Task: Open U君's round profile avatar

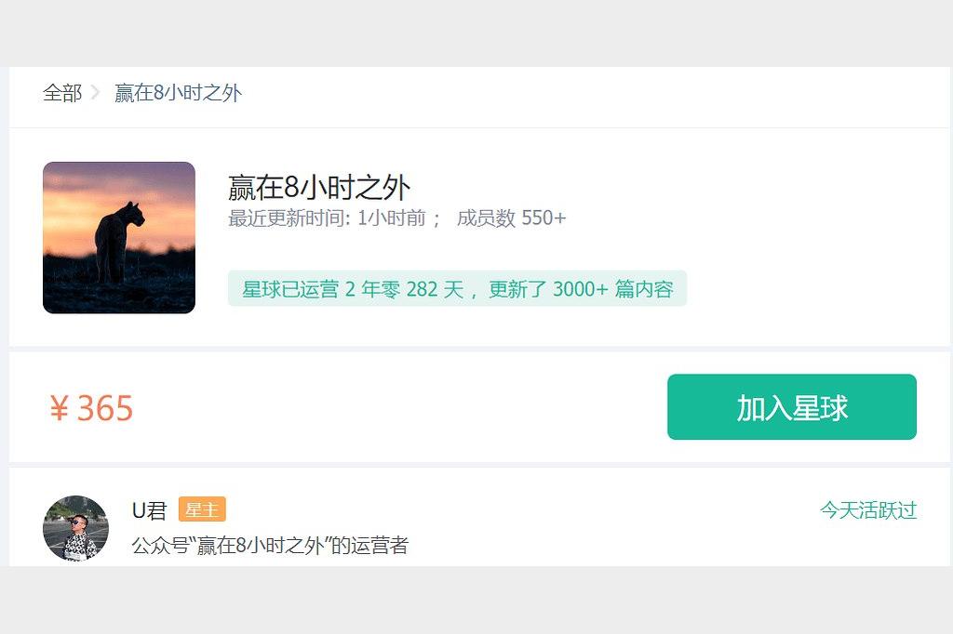Action: 75,528
